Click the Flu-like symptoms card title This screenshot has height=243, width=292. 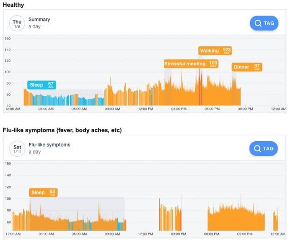coord(49,145)
